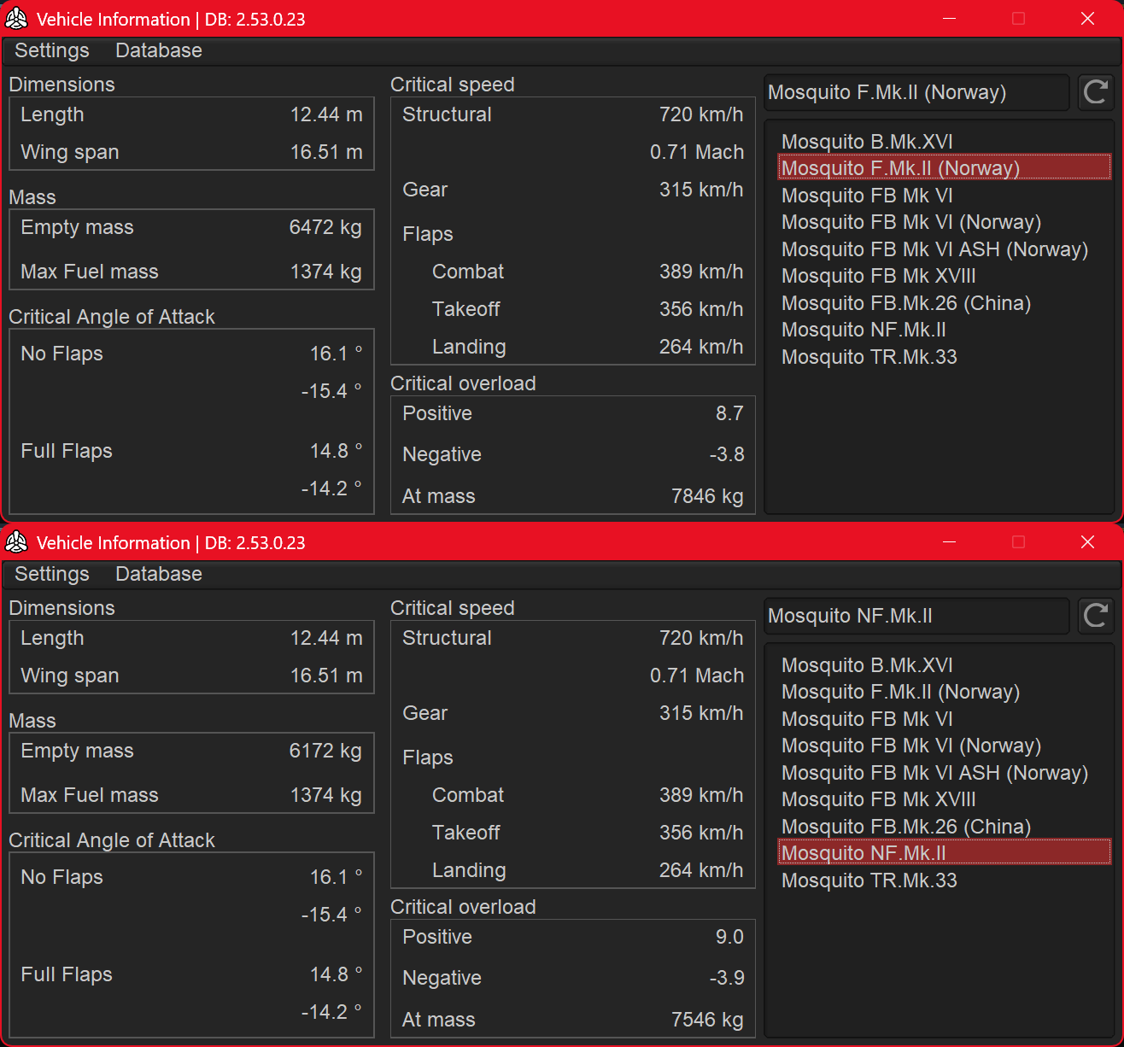Select highlighted Mosquito NF.Mk.II in the lower list
Screen dimensions: 1124x1047
pos(945,853)
